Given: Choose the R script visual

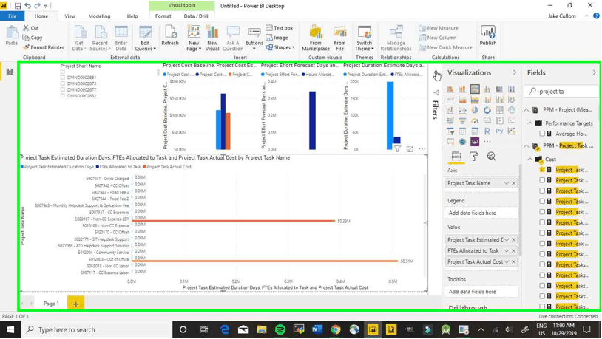Looking at the screenshot, I should [x=487, y=131].
